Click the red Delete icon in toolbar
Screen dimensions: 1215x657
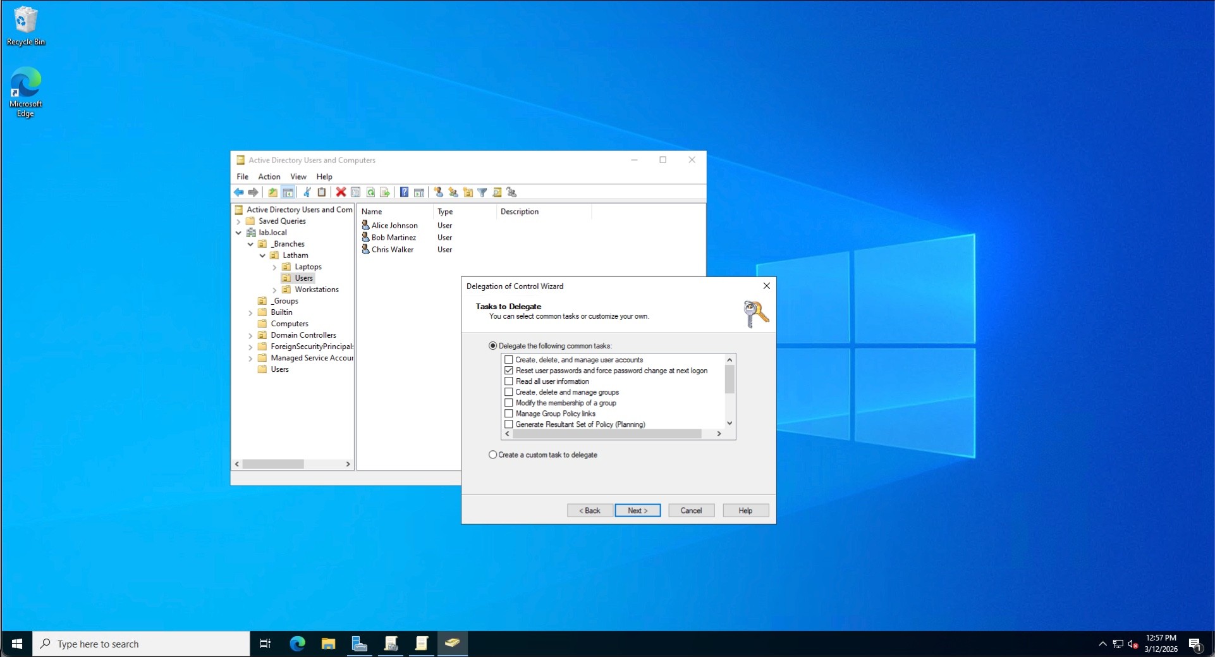341,192
